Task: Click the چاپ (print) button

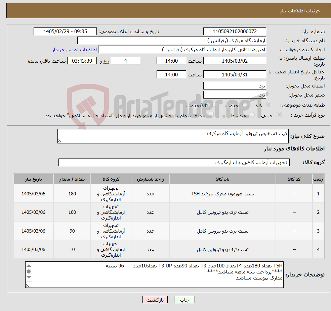Action: [x=184, y=300]
